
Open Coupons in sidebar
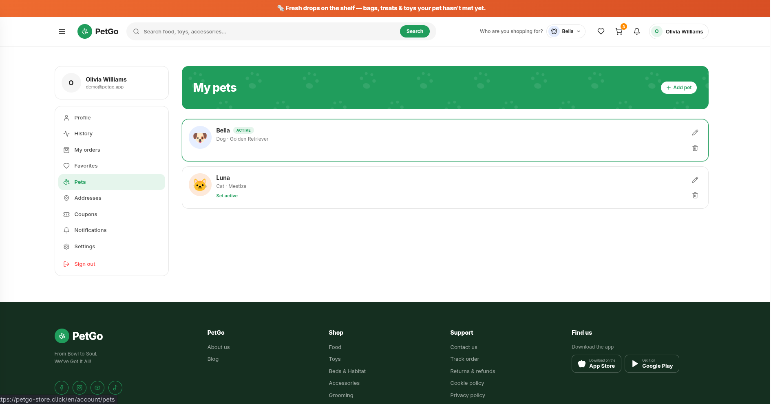pyautogui.click(x=112, y=214)
